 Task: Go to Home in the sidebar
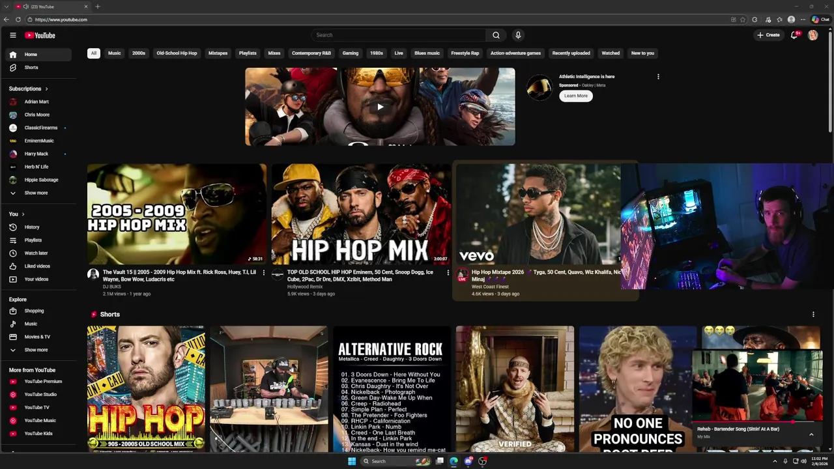click(38, 55)
